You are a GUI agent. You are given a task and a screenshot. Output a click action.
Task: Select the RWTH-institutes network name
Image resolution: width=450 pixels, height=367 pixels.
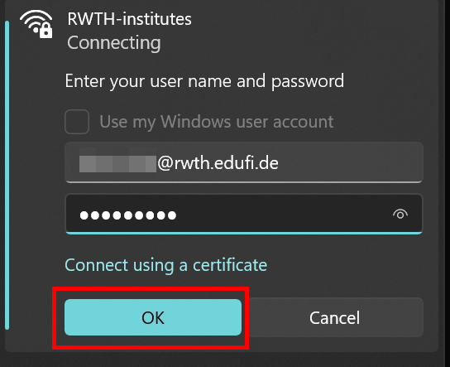129,19
